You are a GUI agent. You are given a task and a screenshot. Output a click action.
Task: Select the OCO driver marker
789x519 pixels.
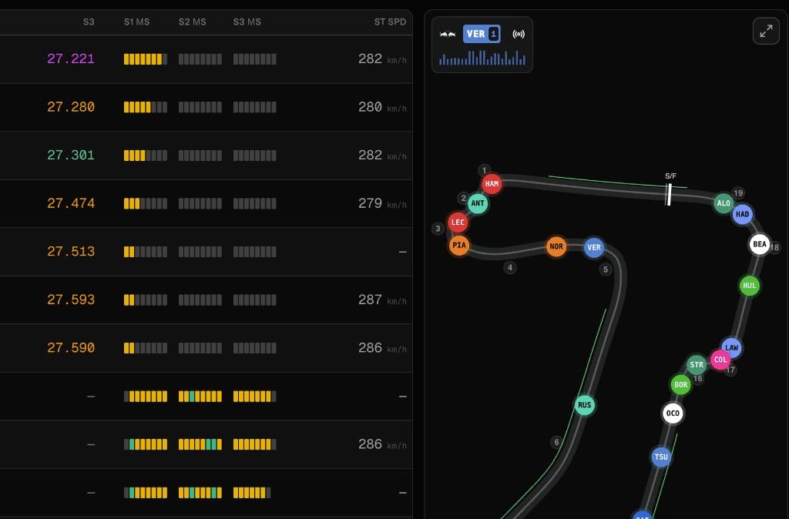pyautogui.click(x=673, y=414)
